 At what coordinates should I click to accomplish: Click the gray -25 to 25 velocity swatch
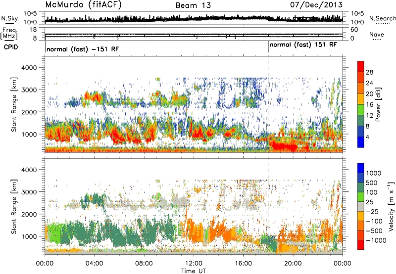[361, 206]
